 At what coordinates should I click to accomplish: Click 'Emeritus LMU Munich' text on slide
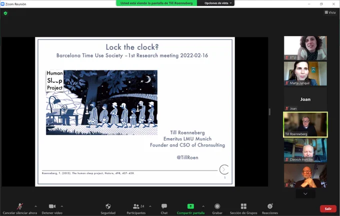point(187,139)
